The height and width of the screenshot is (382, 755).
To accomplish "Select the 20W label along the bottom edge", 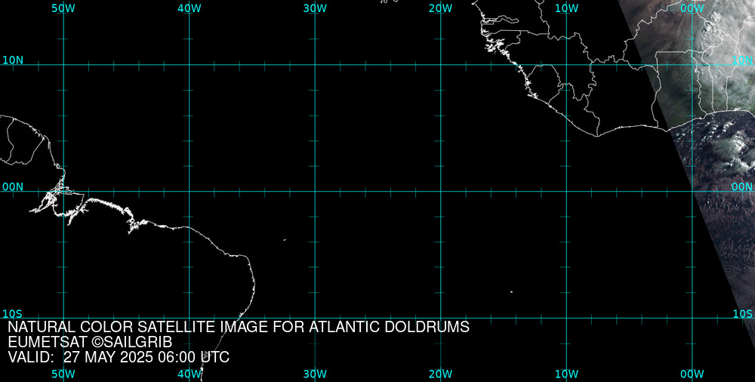I will point(441,374).
